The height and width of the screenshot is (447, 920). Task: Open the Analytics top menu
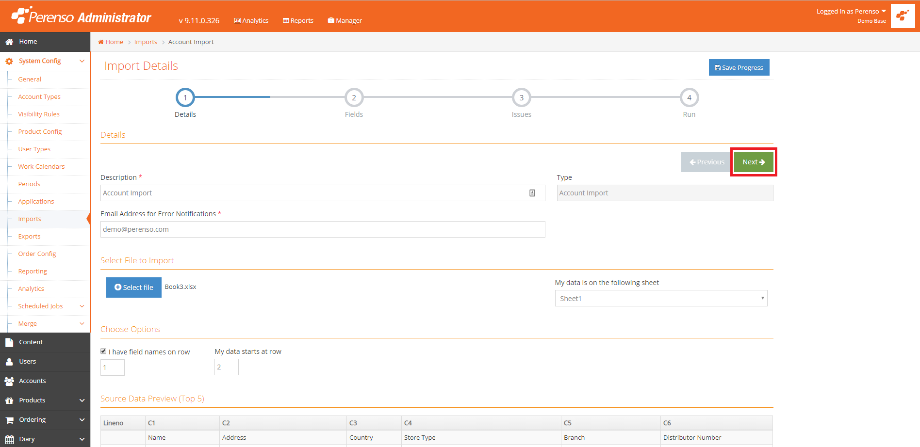251,21
